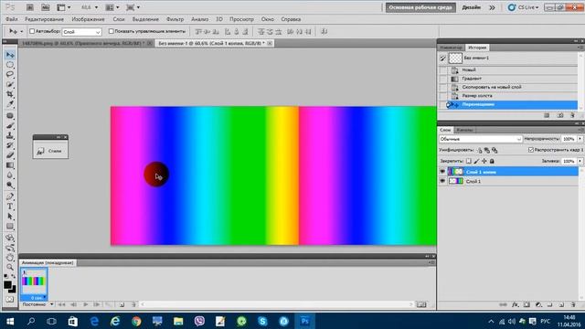
Task: Toggle Распространить кадр 1 checkbox
Action: (x=531, y=150)
